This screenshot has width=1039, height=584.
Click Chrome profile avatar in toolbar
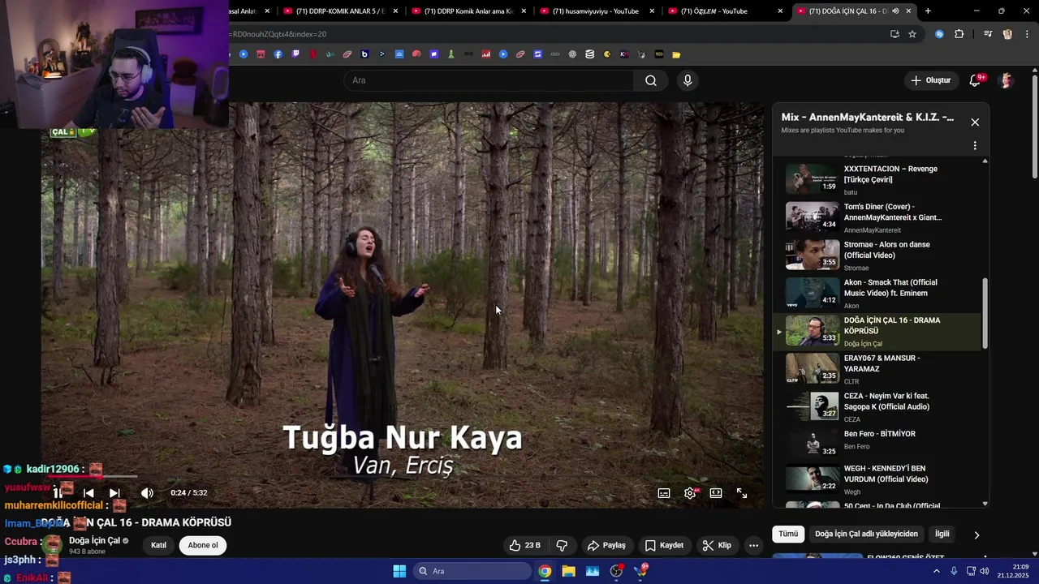click(x=1007, y=34)
